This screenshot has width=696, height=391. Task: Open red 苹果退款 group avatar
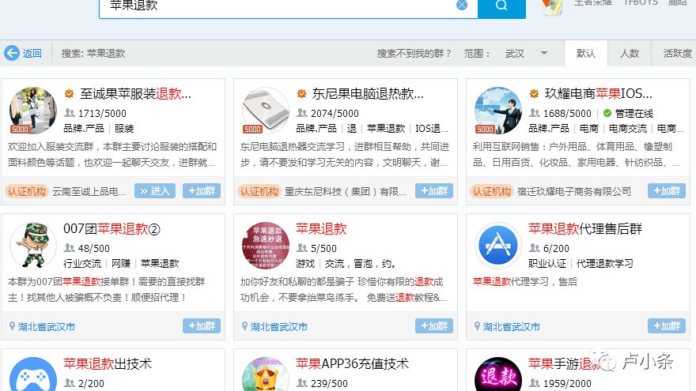pos(266,245)
